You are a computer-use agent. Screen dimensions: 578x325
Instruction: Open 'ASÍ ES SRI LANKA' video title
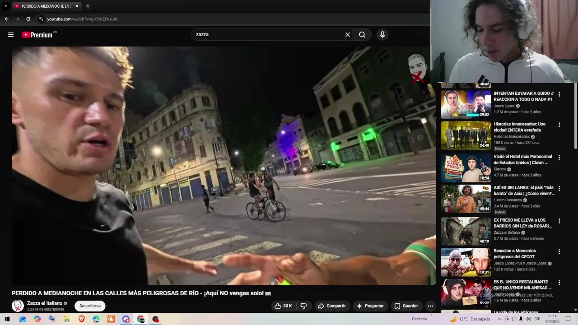coord(524,190)
